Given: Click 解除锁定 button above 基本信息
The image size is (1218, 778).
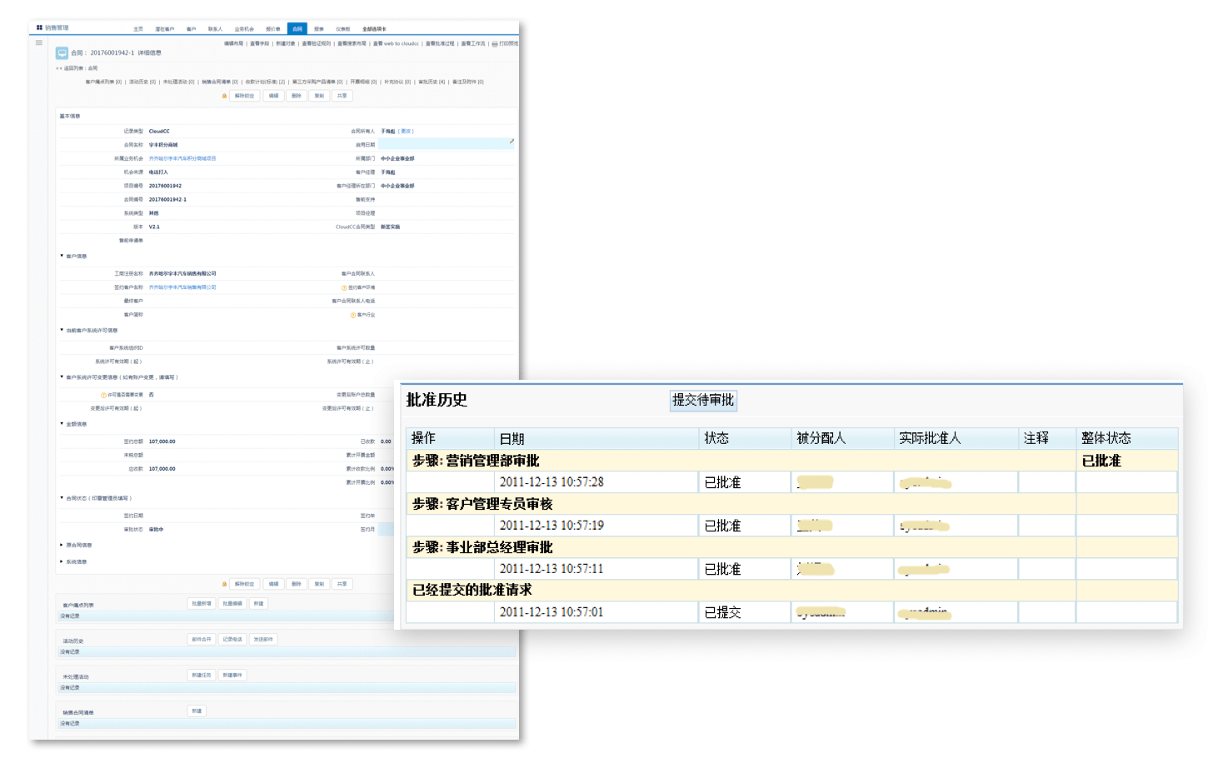Looking at the screenshot, I should tap(244, 96).
